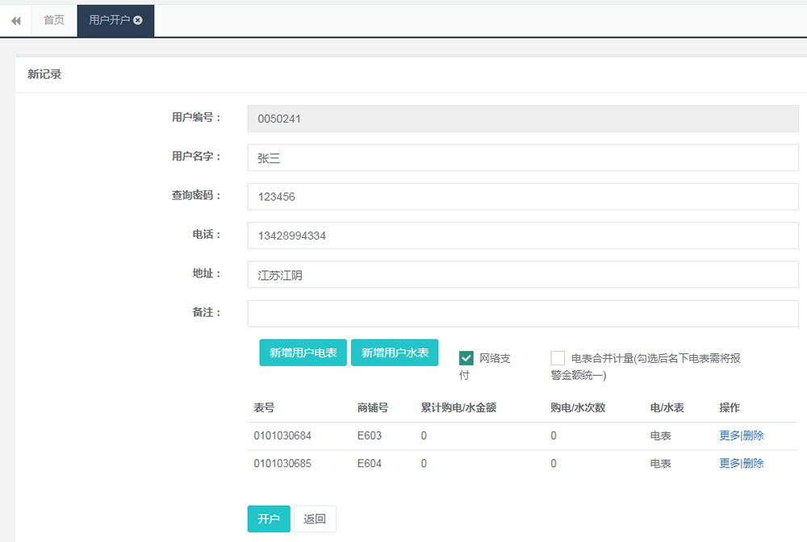Click the 查询密码 input field
Viewport: 807px width, 542px height.
523,197
